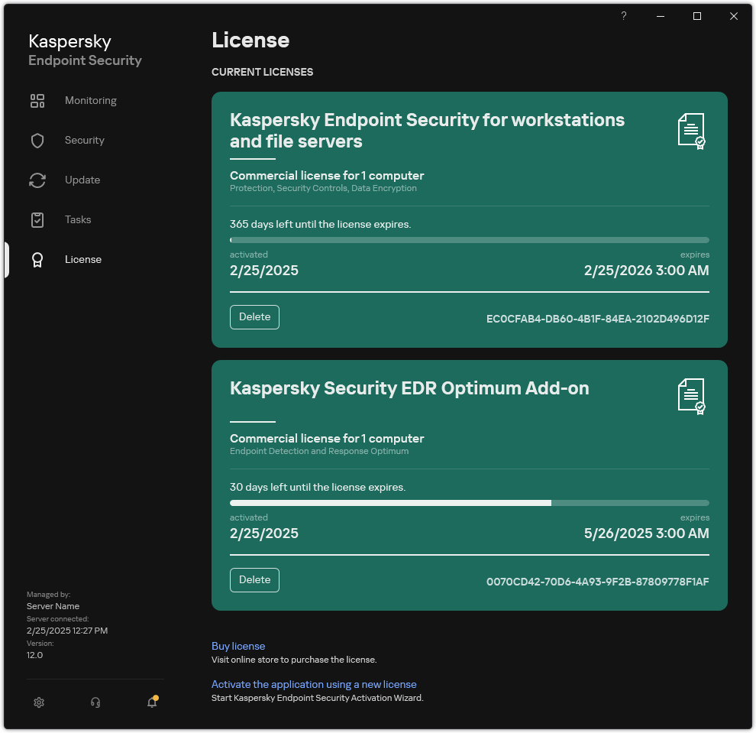Screen dimensions: 756x733
Task: Open application settings via gear icon
Action: click(x=39, y=702)
